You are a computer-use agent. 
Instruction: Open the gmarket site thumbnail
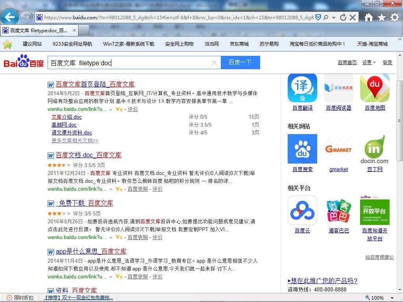tap(338, 149)
